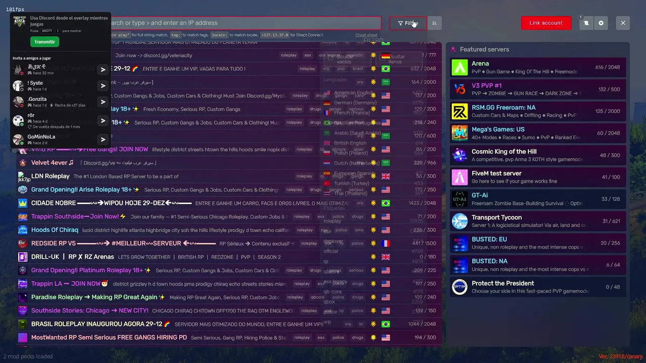Open the Filtro filter dropdown

pos(408,23)
